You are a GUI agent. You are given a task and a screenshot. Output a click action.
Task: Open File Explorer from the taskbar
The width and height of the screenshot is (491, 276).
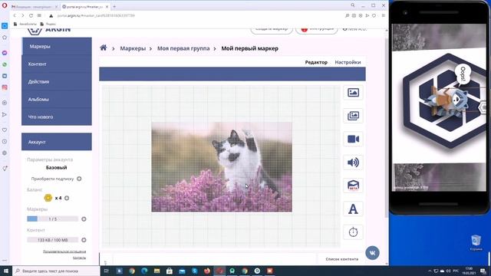tap(157, 271)
